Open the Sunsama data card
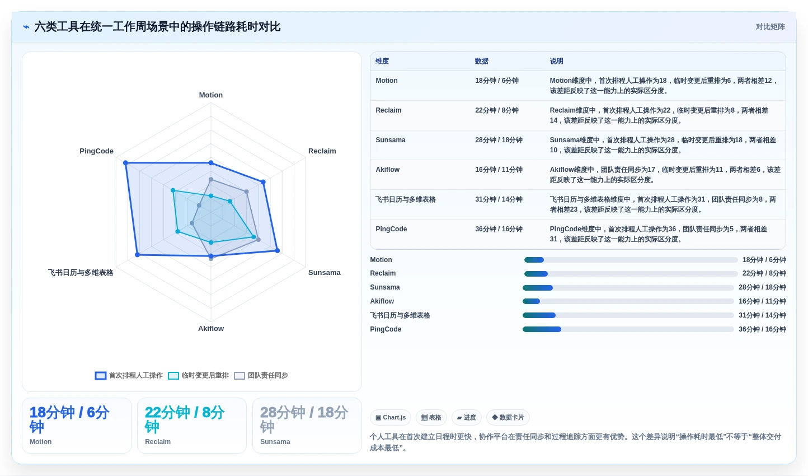The image size is (808, 476). tap(307, 426)
